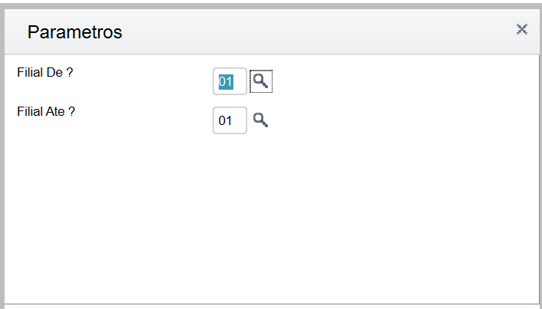Close the Parametros dialog
Viewport: 542px width, 309px height.
[x=521, y=29]
